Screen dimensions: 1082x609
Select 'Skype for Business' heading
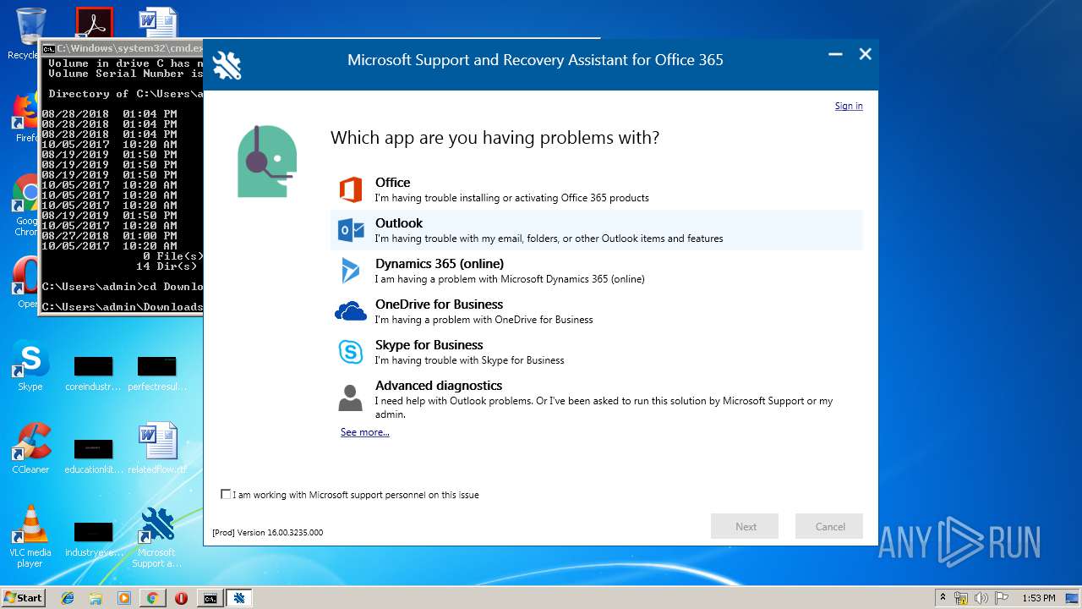click(429, 345)
